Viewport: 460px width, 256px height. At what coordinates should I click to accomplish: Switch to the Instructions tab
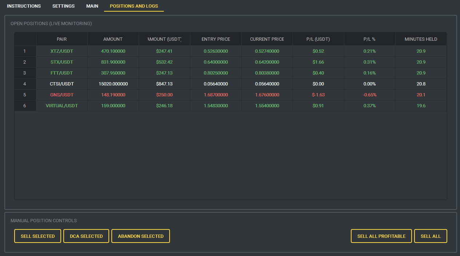coord(24,6)
